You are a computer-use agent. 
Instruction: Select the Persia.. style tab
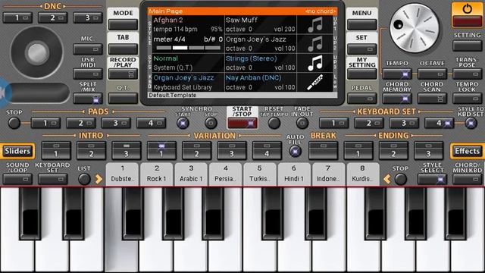pos(225,174)
